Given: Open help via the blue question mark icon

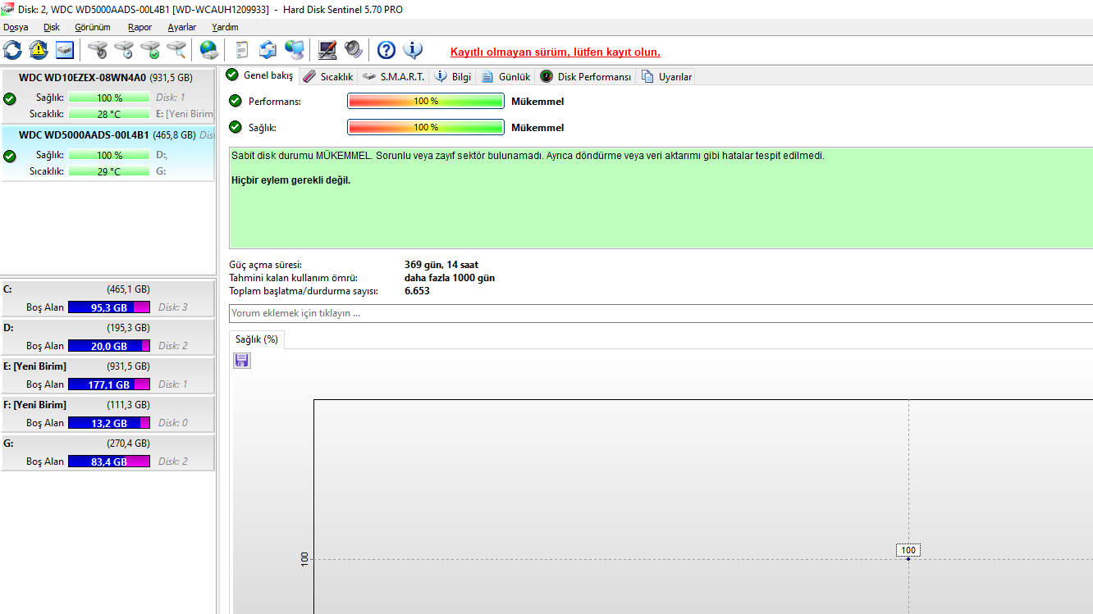Looking at the screenshot, I should pyautogui.click(x=386, y=50).
